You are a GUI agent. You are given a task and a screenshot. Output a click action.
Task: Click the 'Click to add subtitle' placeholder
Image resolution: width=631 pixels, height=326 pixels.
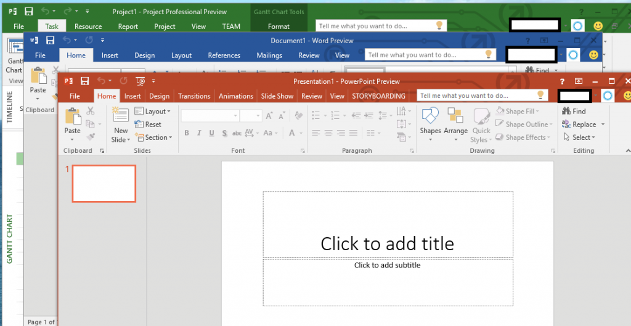(388, 282)
